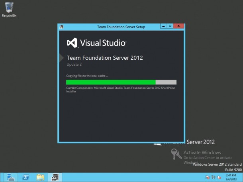Click 'Copying files to the local cache' text

[x=87, y=76]
